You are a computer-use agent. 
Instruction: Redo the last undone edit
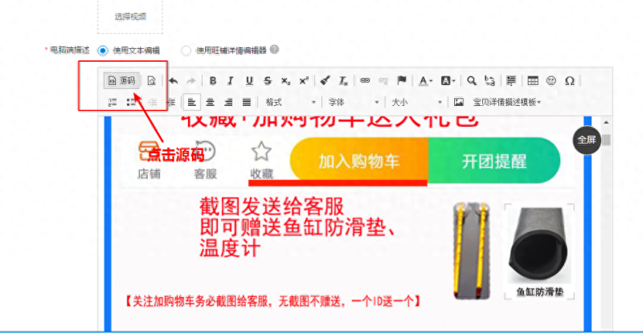(191, 81)
